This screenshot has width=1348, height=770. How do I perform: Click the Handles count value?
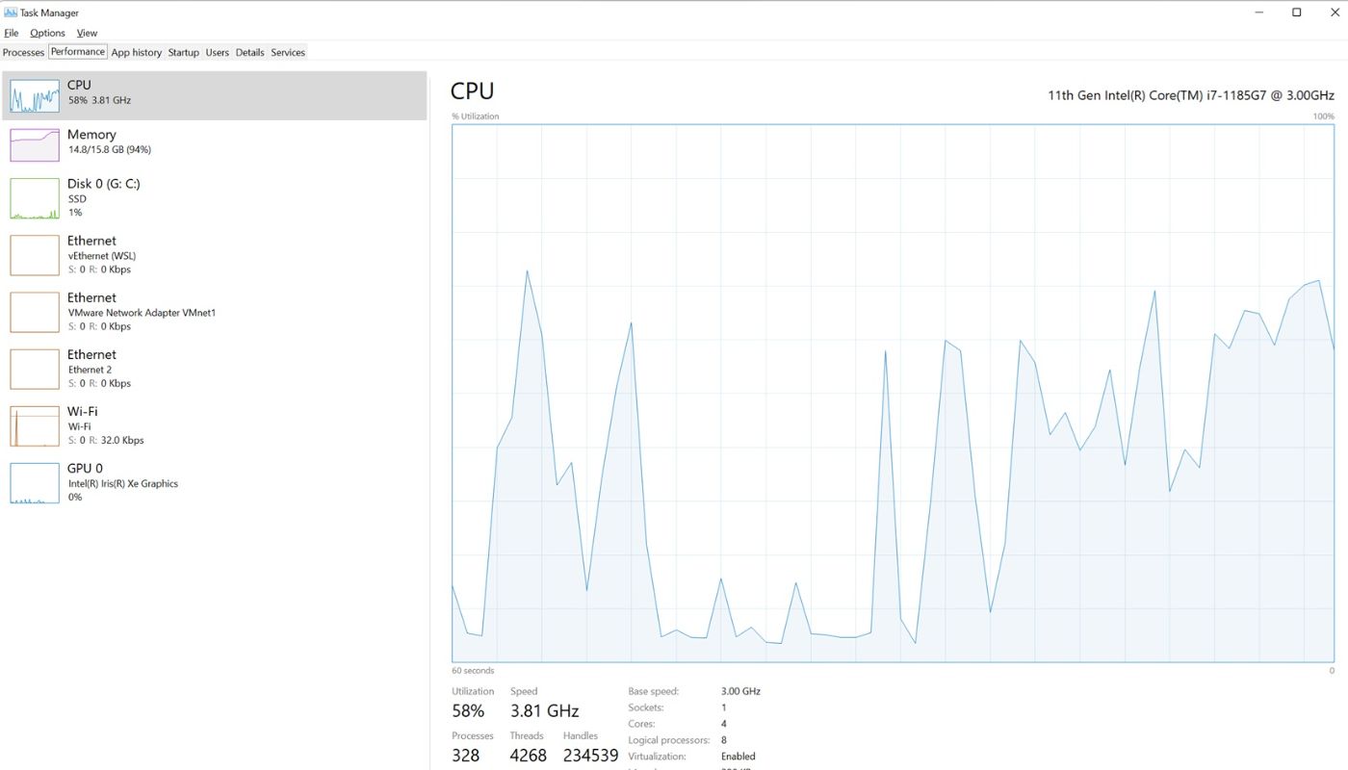590,755
